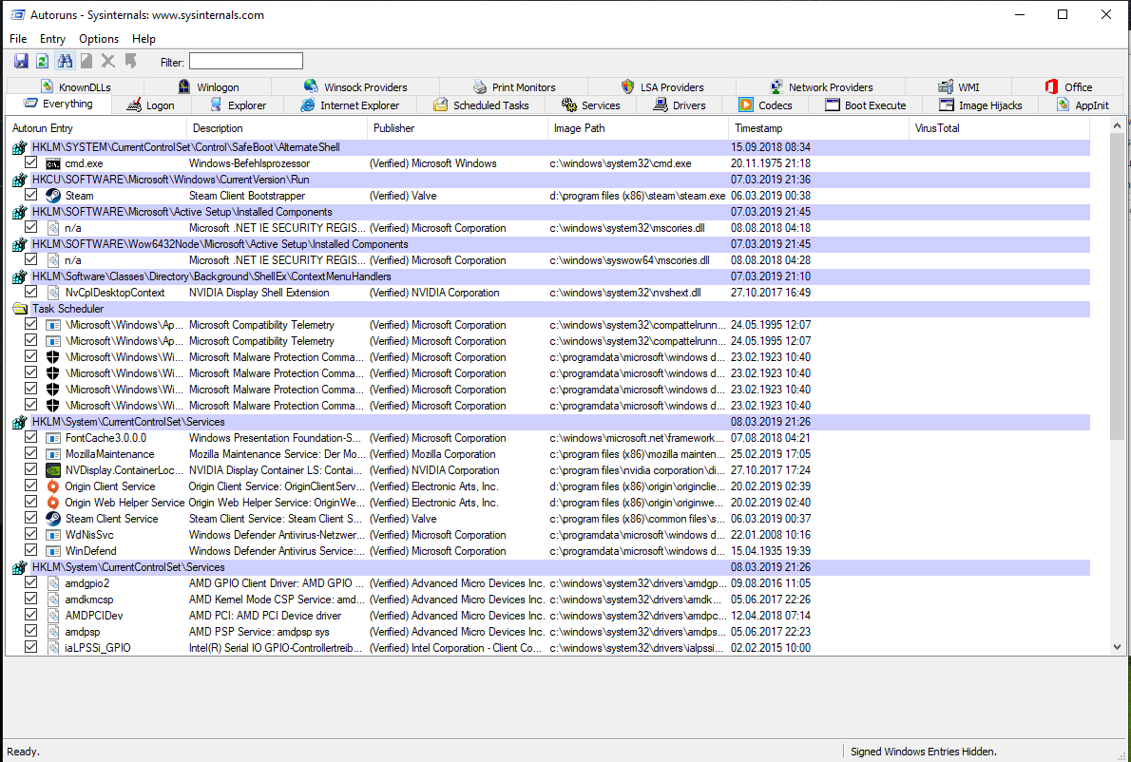Select the HKCU Software Run registry key row

pos(551,180)
